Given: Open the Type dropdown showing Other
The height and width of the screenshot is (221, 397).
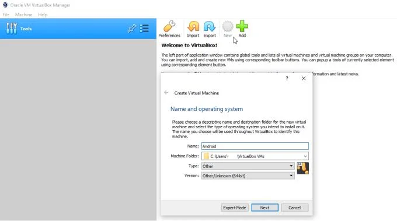Looking at the screenshot, I should click(x=248, y=166).
